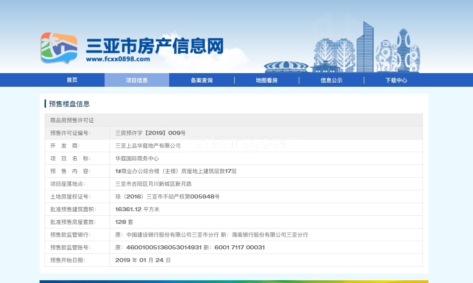
Task: Select the supervising bank 中国建设银行 entry
Action: pyautogui.click(x=211, y=235)
